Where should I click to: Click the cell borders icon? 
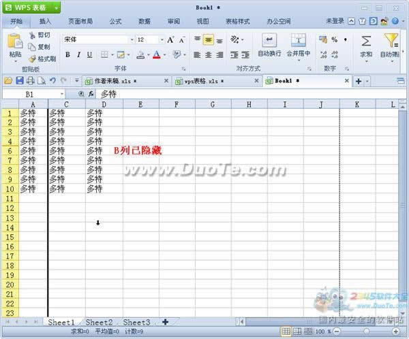(104, 54)
